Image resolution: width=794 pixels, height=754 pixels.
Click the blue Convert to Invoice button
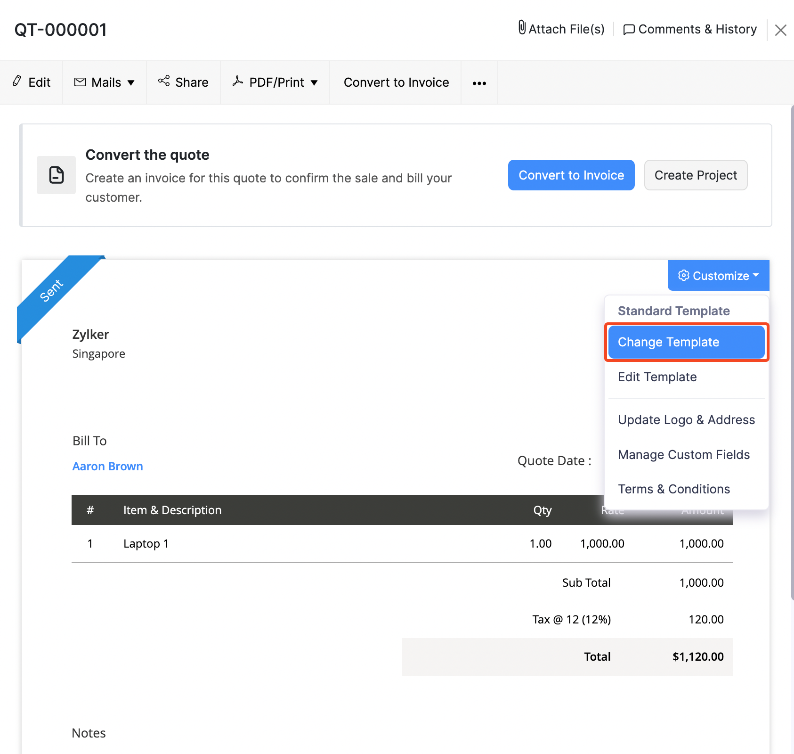(571, 175)
